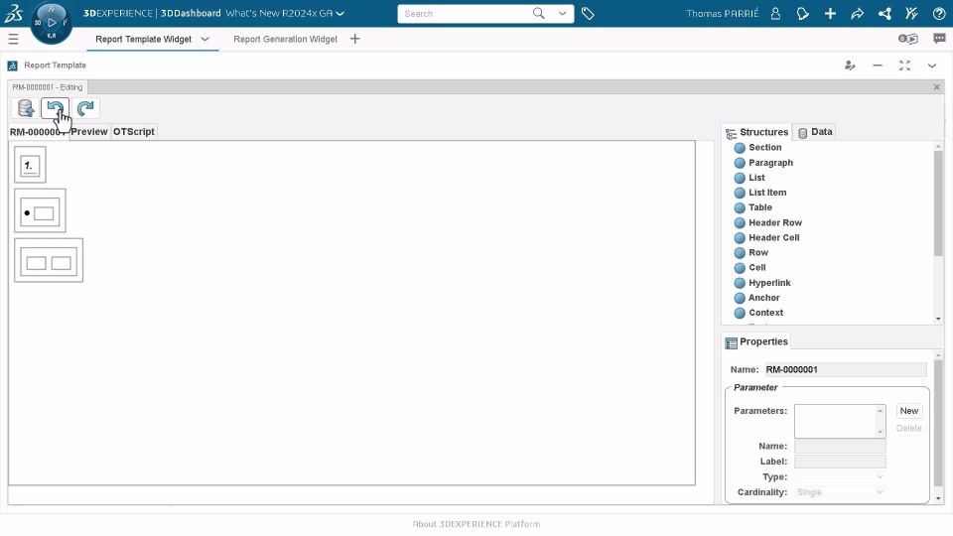The height and width of the screenshot is (536, 953).
Task: Click the template Name field RM-0000001
Action: coord(846,369)
